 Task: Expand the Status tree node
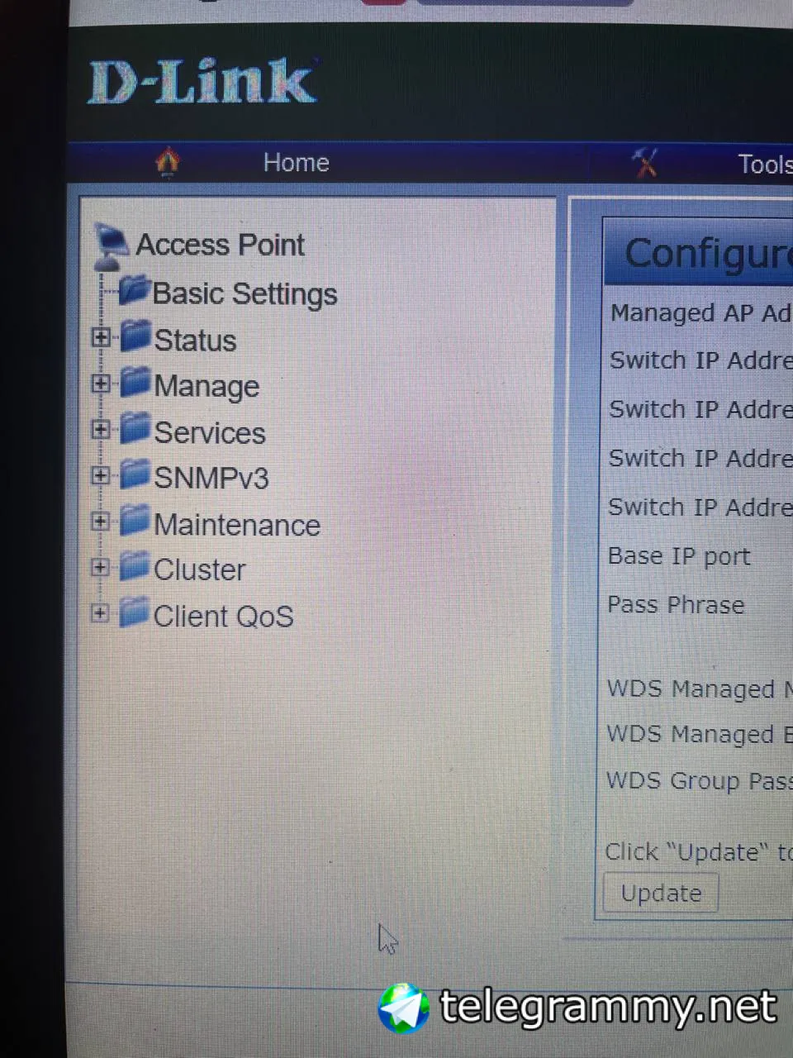click(x=101, y=337)
